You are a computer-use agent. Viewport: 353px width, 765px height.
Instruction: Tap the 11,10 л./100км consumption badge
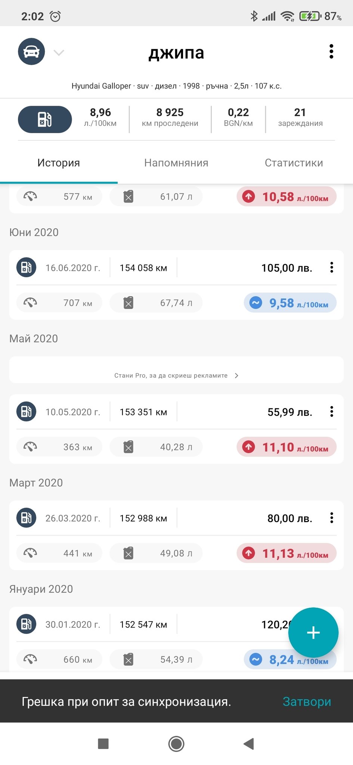click(x=287, y=447)
